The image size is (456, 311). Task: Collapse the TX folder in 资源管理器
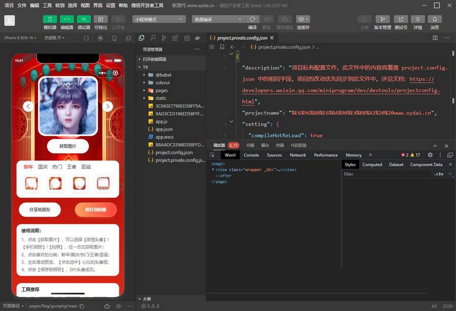(139, 66)
